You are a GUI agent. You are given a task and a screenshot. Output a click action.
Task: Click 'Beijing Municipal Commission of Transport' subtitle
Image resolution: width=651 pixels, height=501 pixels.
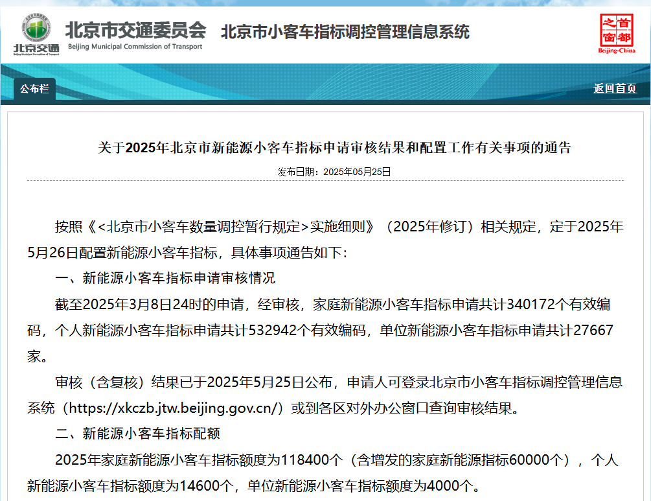[x=135, y=47]
